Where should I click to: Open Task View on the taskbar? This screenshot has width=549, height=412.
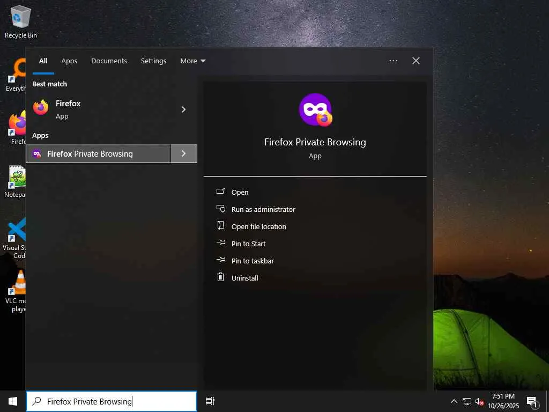point(210,401)
